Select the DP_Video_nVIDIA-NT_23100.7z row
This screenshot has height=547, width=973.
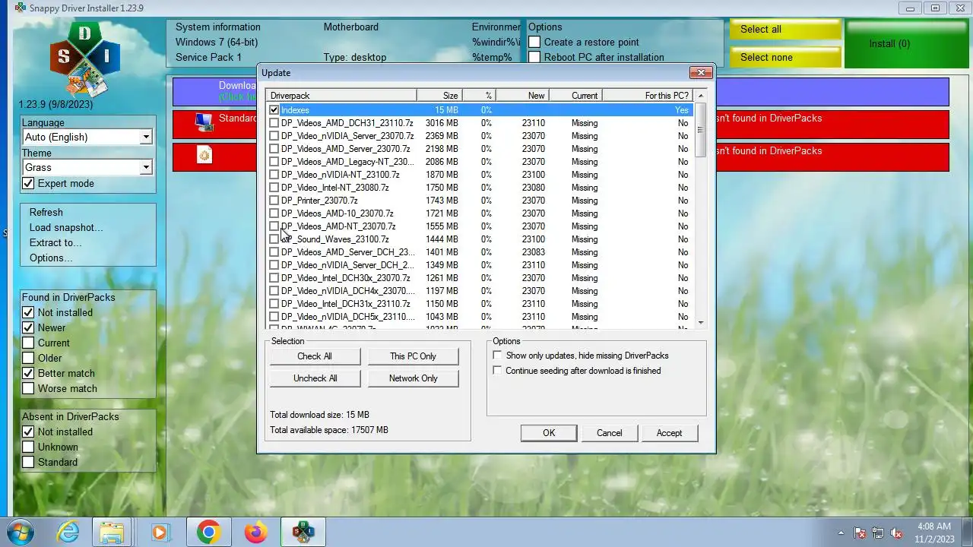480,175
